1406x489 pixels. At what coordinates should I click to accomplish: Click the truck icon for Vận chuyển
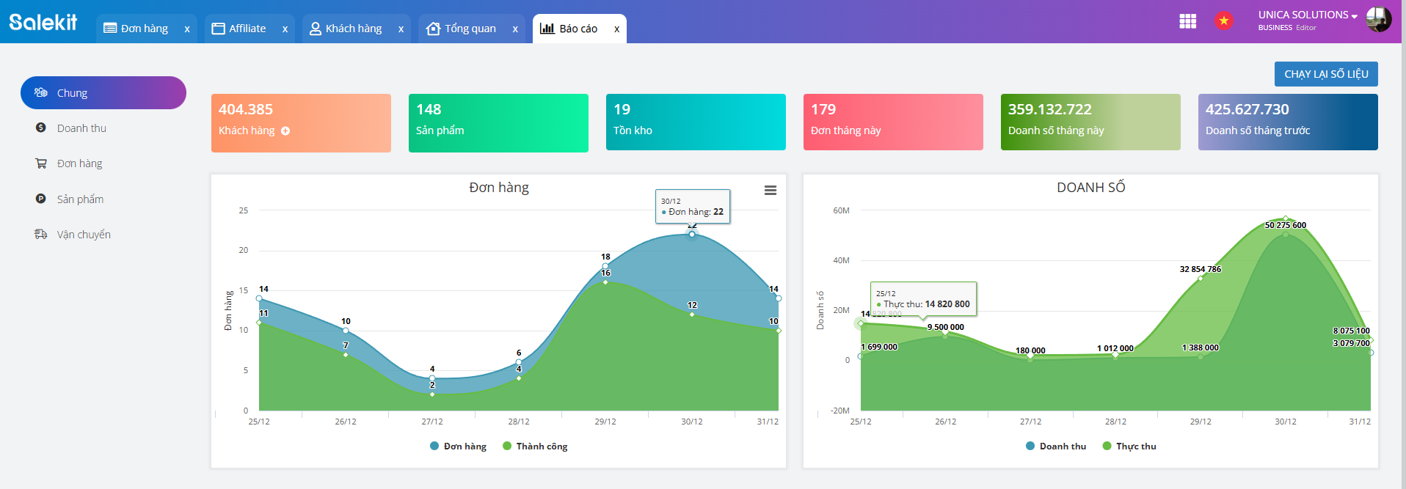(41, 235)
